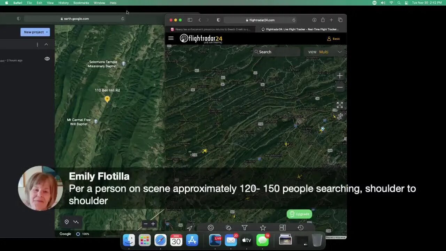Open the flight filters funnel icon
This screenshot has height=251, width=446.
click(x=245, y=228)
